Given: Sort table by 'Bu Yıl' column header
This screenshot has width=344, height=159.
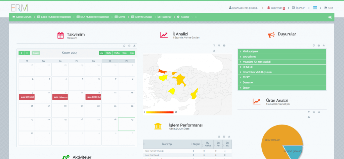Looking at the screenshot, I should (x=227, y=144).
